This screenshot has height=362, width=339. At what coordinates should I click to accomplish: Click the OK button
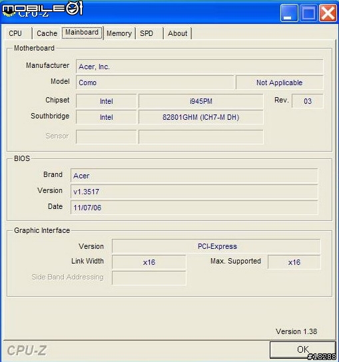coord(303,349)
